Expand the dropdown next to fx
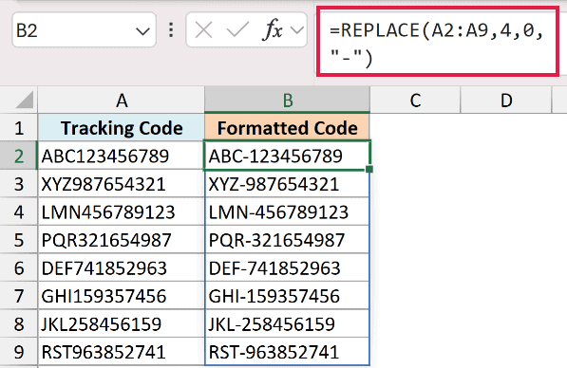Screen dimensions: 567x368 [x=297, y=30]
